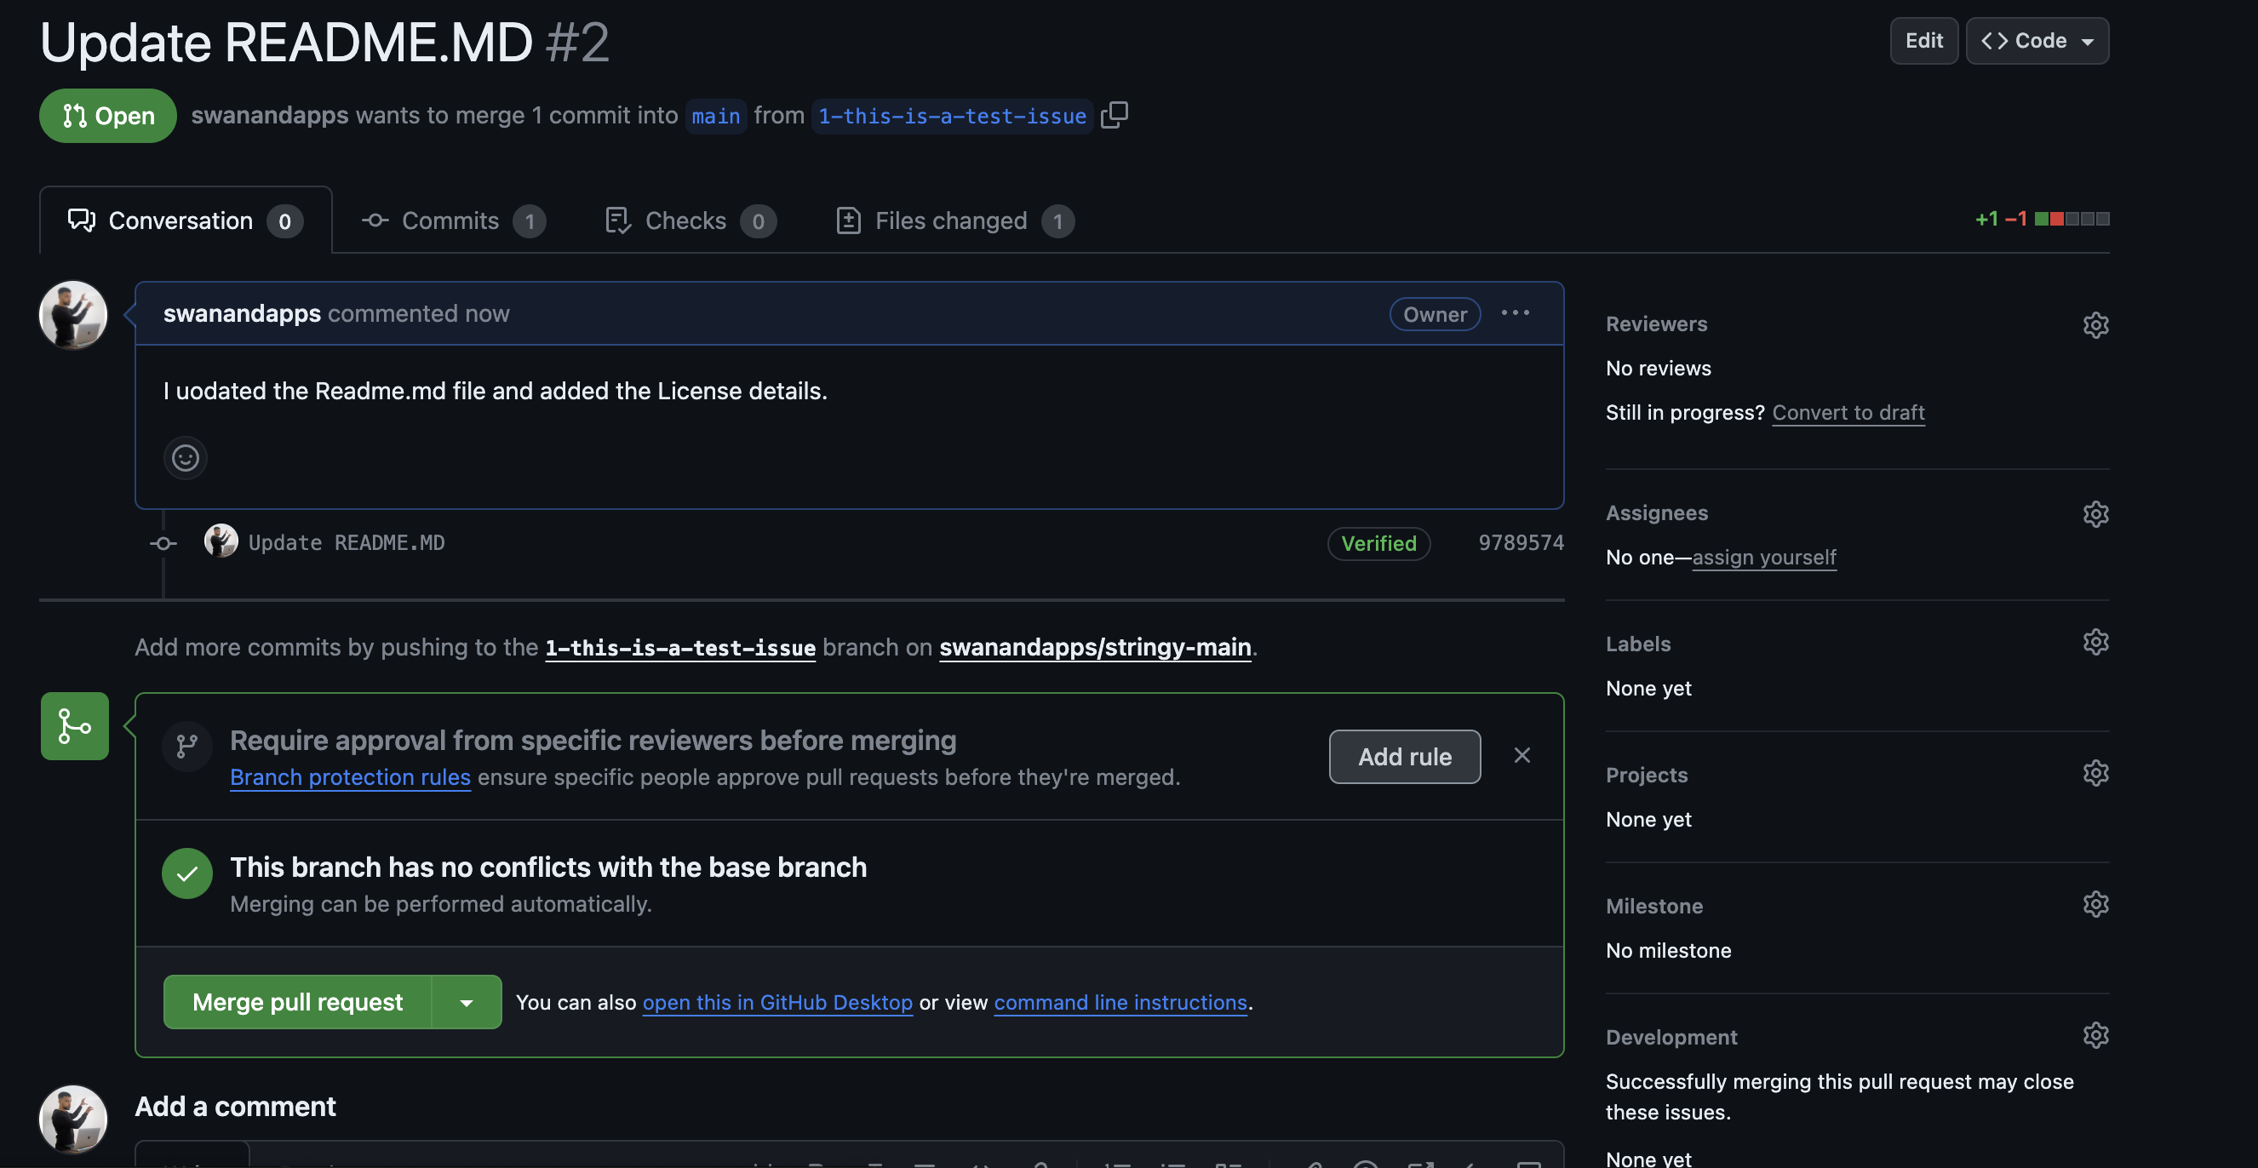2258x1168 pixels.
Task: Click the 'commented now' timestamp
Action: 418,313
